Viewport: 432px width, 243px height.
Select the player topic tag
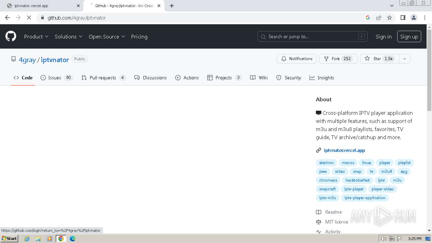tap(384, 163)
